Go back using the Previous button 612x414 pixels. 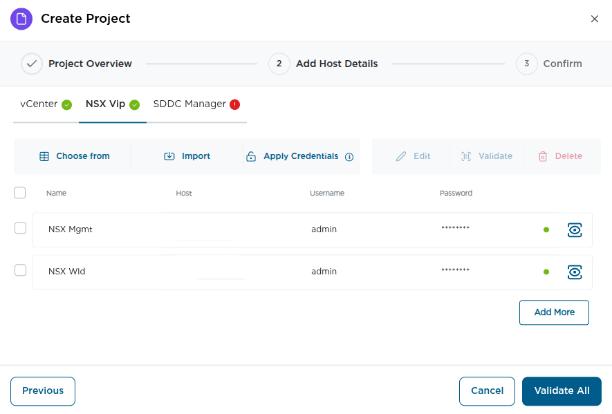(42, 391)
